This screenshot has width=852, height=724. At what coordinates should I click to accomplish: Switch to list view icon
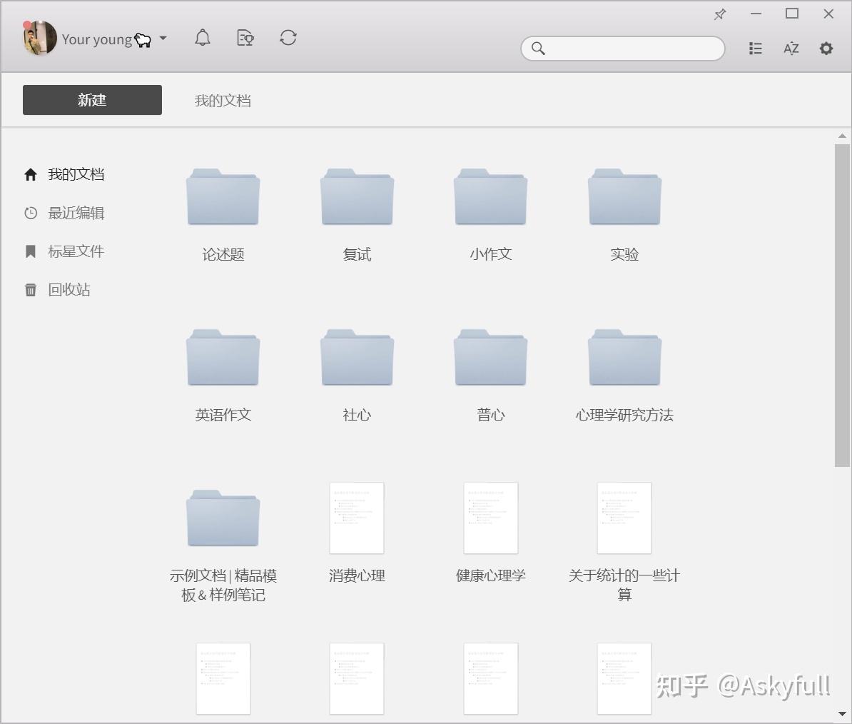point(755,49)
